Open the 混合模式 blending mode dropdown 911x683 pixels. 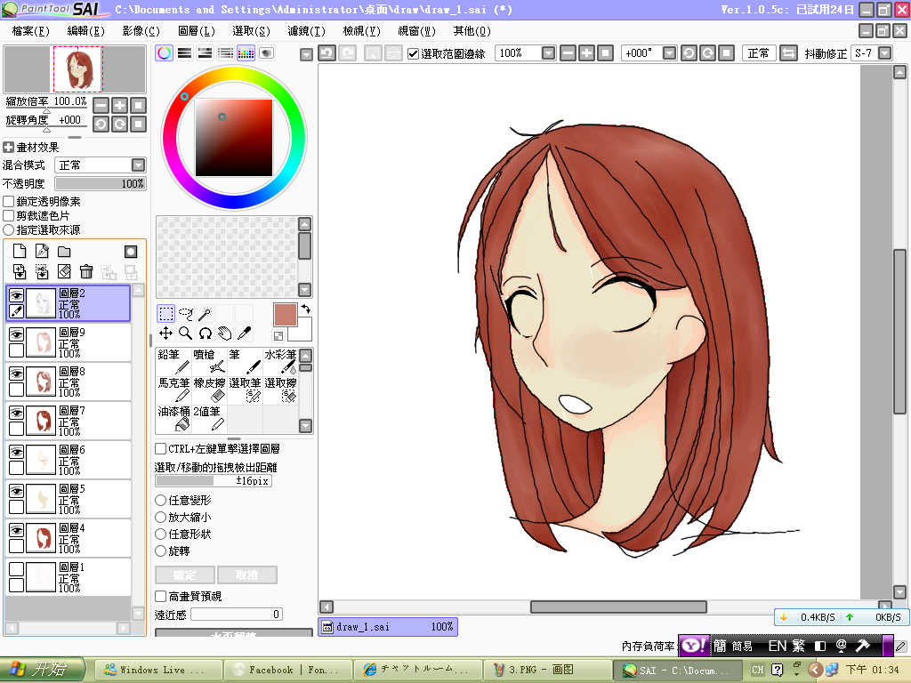[138, 165]
